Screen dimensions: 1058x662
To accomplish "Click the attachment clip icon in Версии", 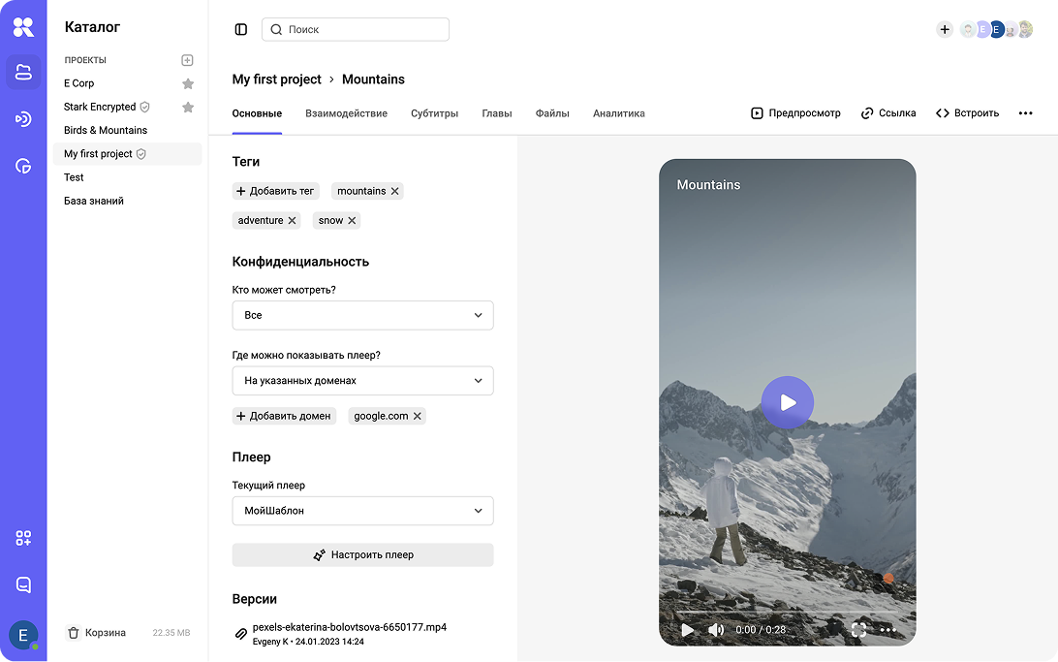I will pos(240,634).
